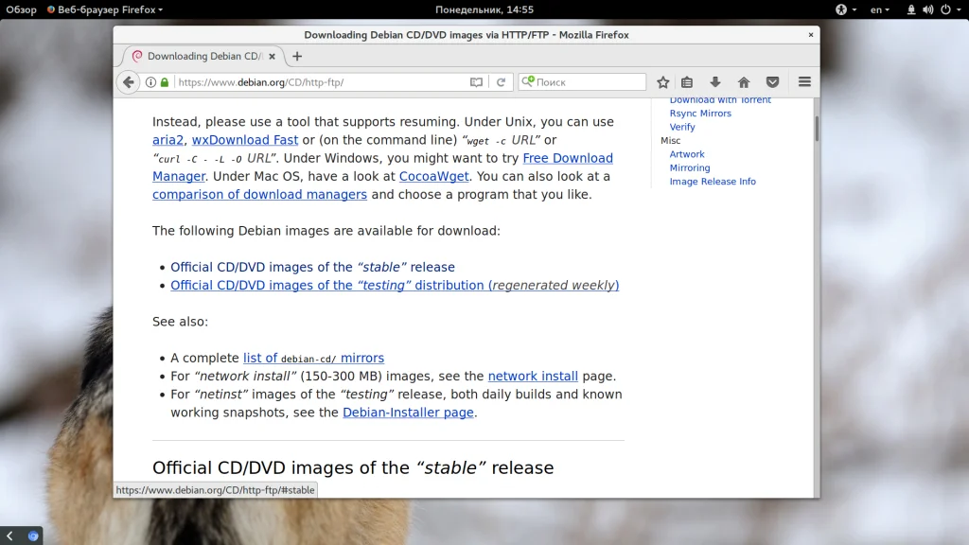Open the Debian-Installer page link
Viewport: 969px width, 545px height.
[x=408, y=413]
